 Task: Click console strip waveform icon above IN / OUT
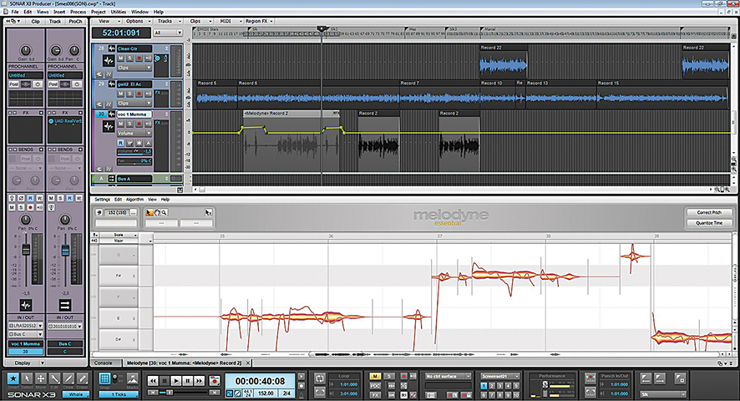coord(26,305)
